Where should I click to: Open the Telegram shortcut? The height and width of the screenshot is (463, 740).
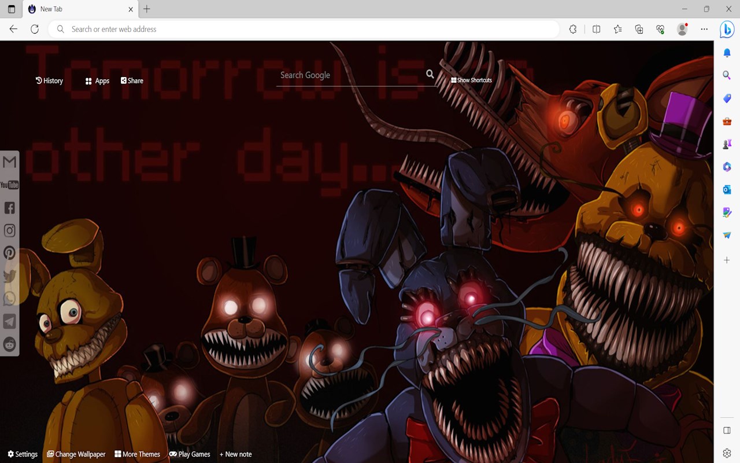(9, 322)
